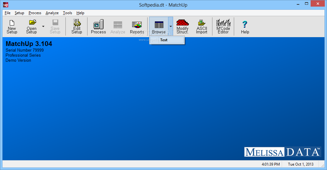Click the MatchUp 3.104 version heading
Image resolution: width=327 pixels, height=170 pixels.
coord(29,43)
